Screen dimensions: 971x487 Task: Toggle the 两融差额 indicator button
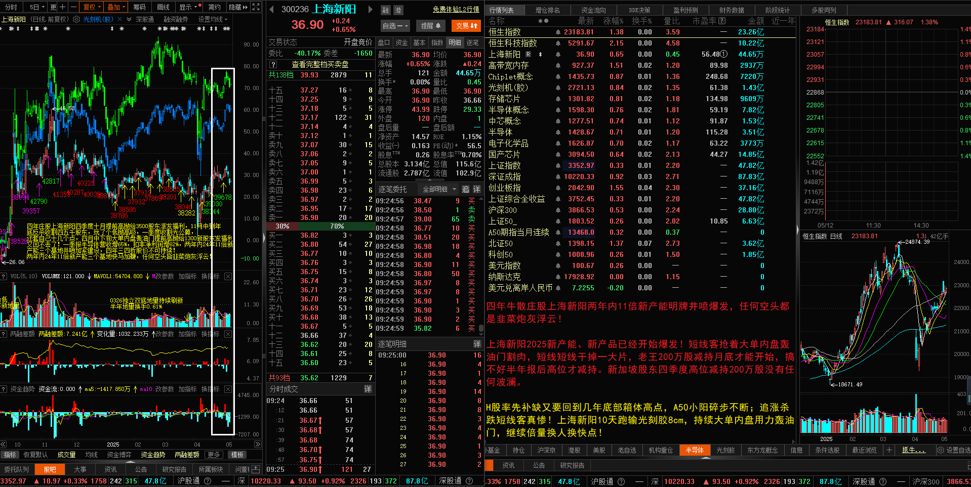(x=187, y=455)
